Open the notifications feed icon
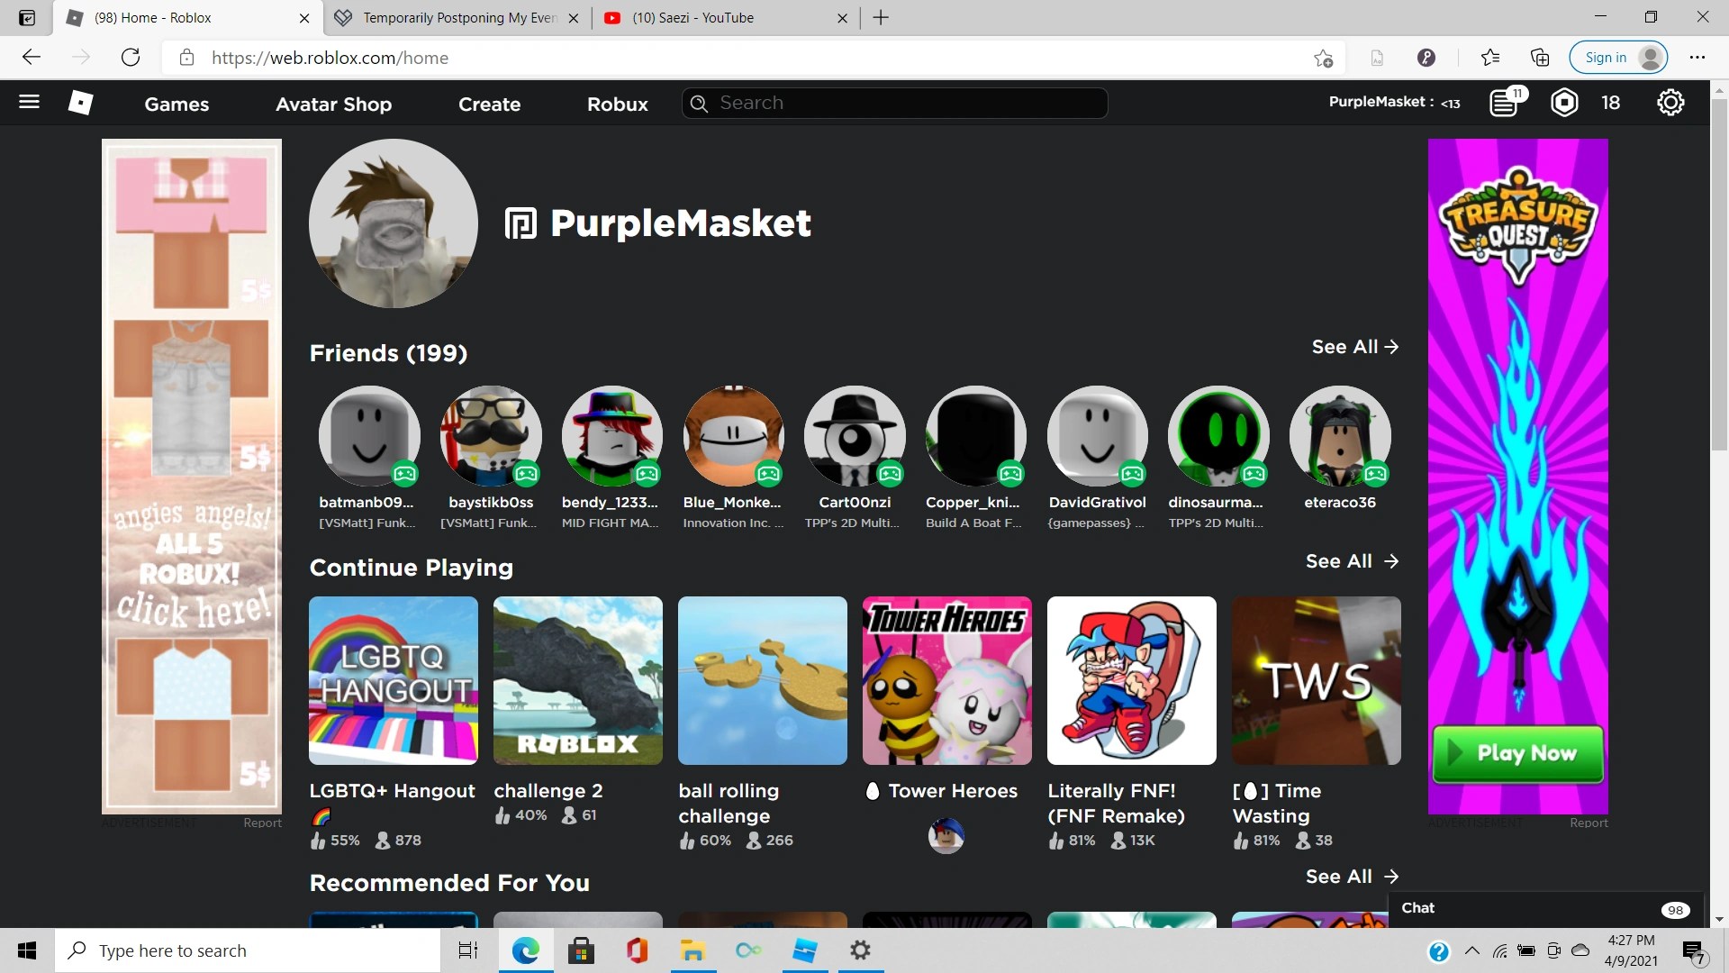This screenshot has height=973, width=1729. pos(1504,103)
